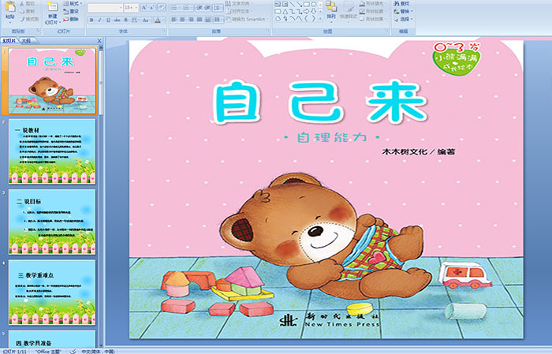Open the Character Spacing (AV) dropdown

click(x=135, y=20)
